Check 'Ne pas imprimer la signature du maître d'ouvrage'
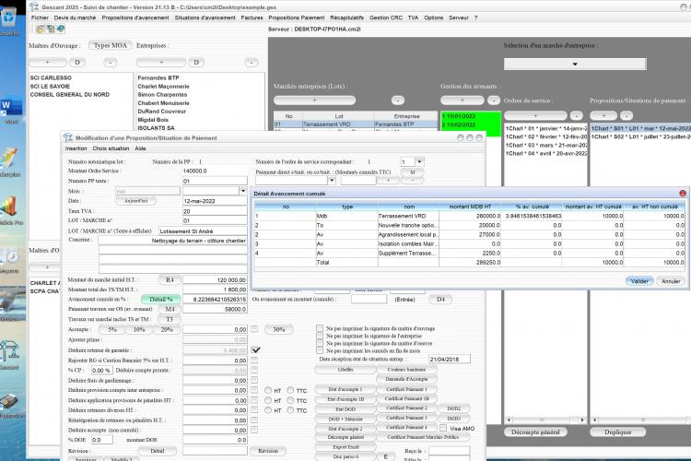The width and height of the screenshot is (691, 461). pyautogui.click(x=320, y=328)
